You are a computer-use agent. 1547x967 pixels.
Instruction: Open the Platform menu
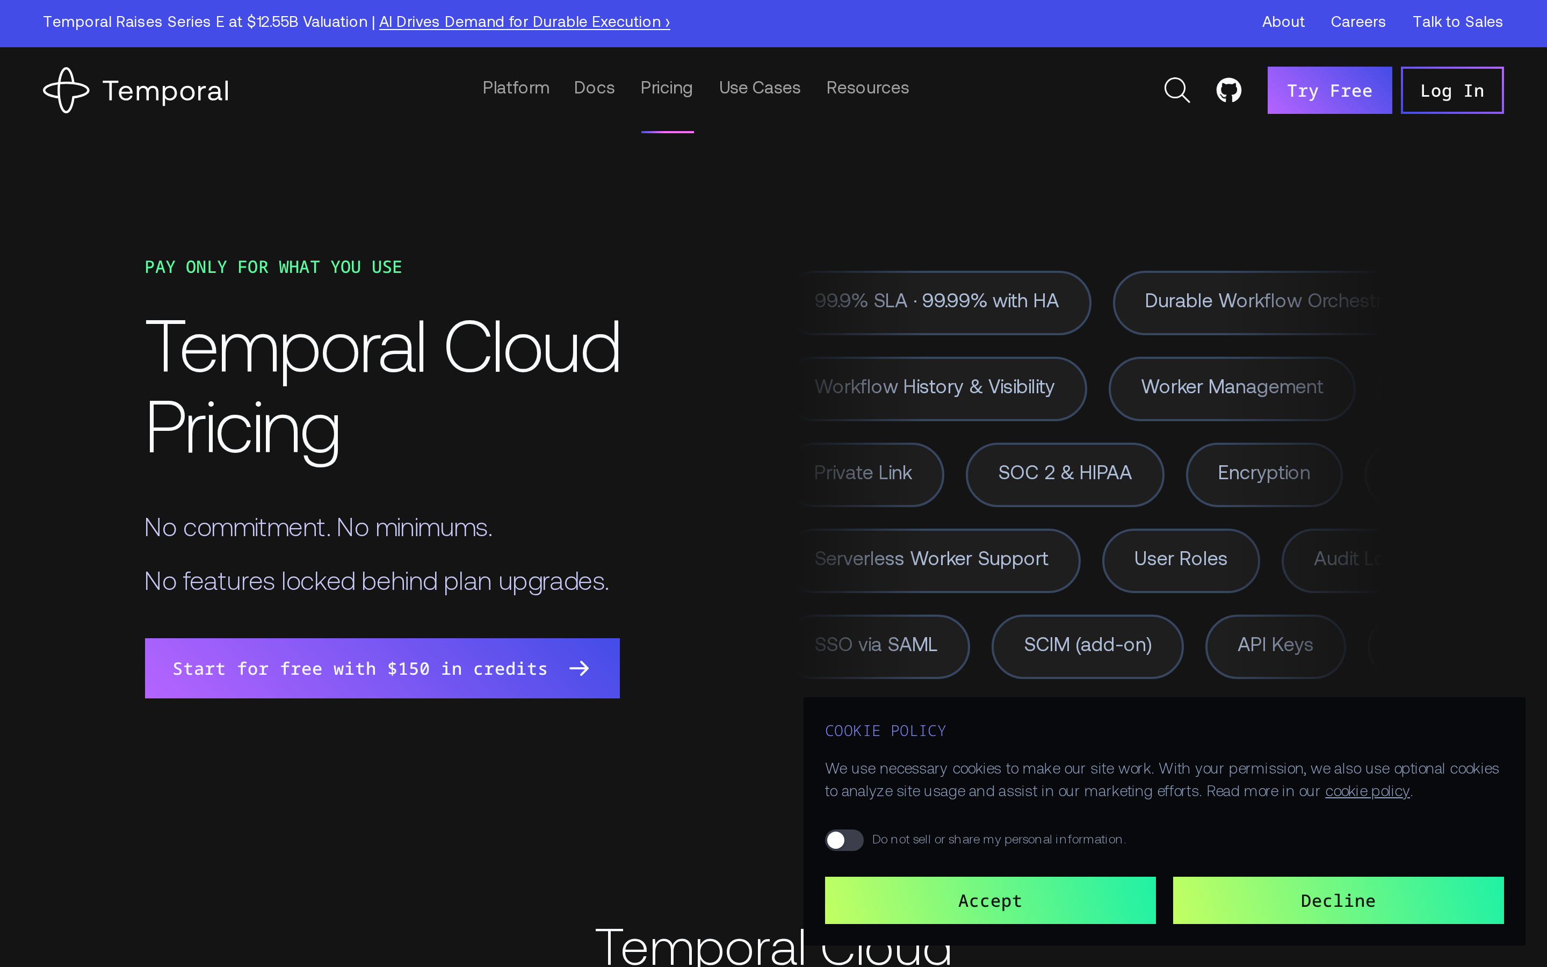pos(516,88)
